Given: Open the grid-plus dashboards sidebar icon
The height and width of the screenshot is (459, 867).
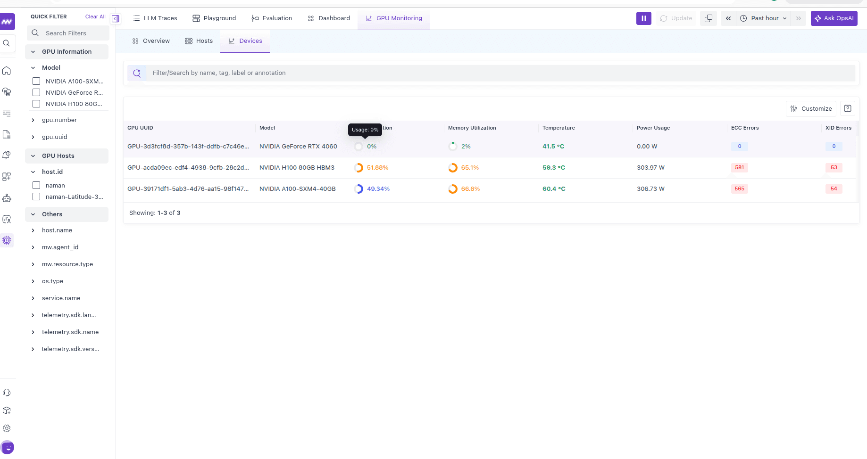Looking at the screenshot, I should pos(7,177).
